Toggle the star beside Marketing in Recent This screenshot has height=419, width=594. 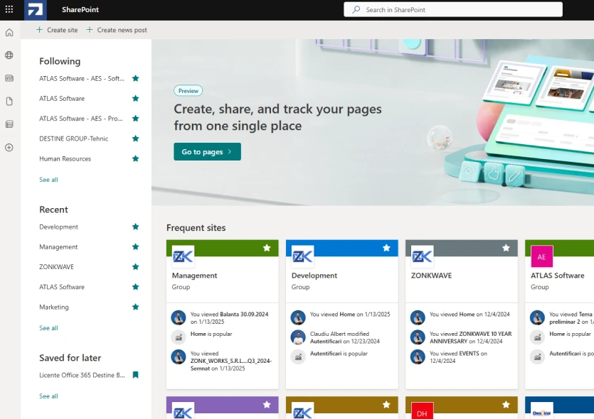coord(136,307)
